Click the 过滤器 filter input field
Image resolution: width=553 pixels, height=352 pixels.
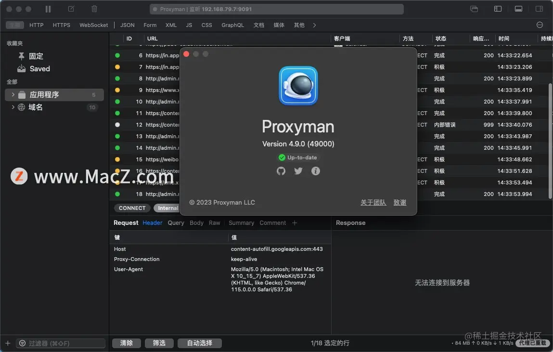coord(61,343)
